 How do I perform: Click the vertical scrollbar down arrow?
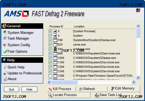(138, 77)
